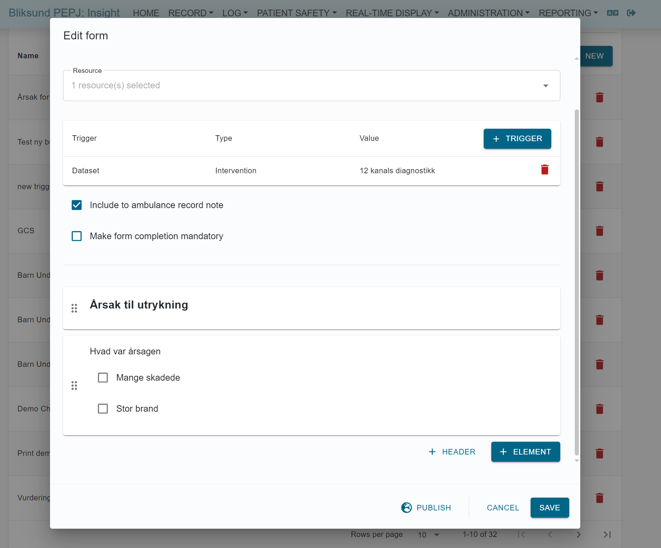Expand the ADMINISTRATION menu
This screenshot has width=661, height=548.
[489, 13]
